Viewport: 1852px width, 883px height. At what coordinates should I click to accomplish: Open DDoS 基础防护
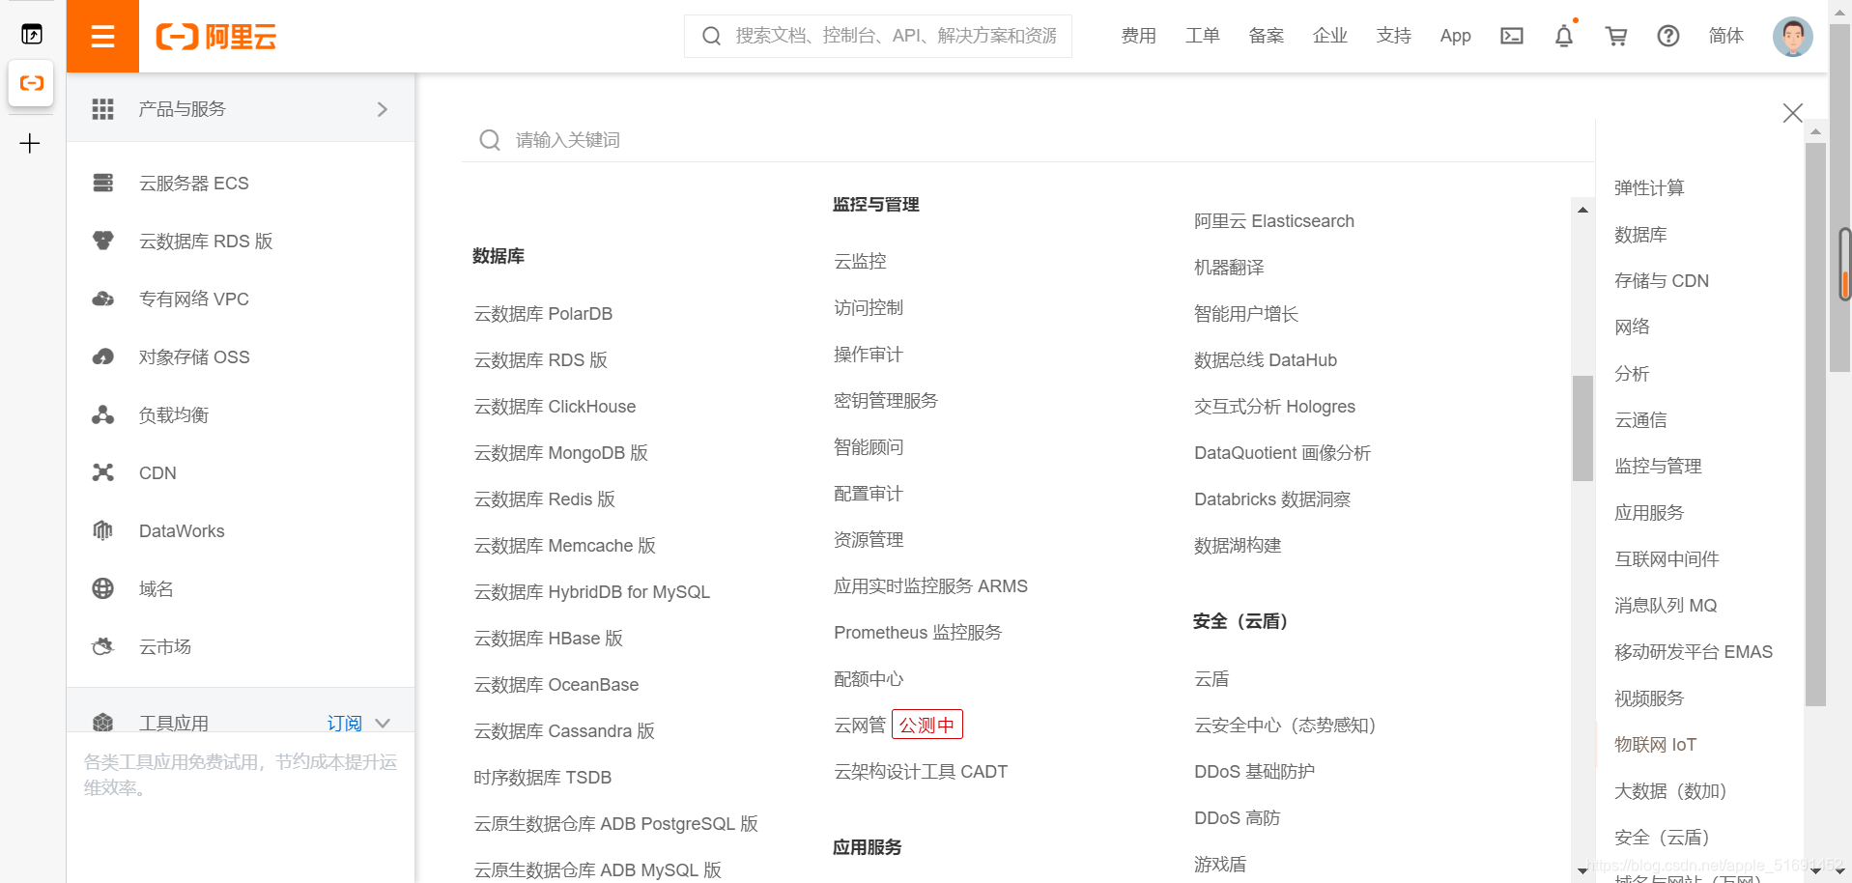pos(1254,772)
